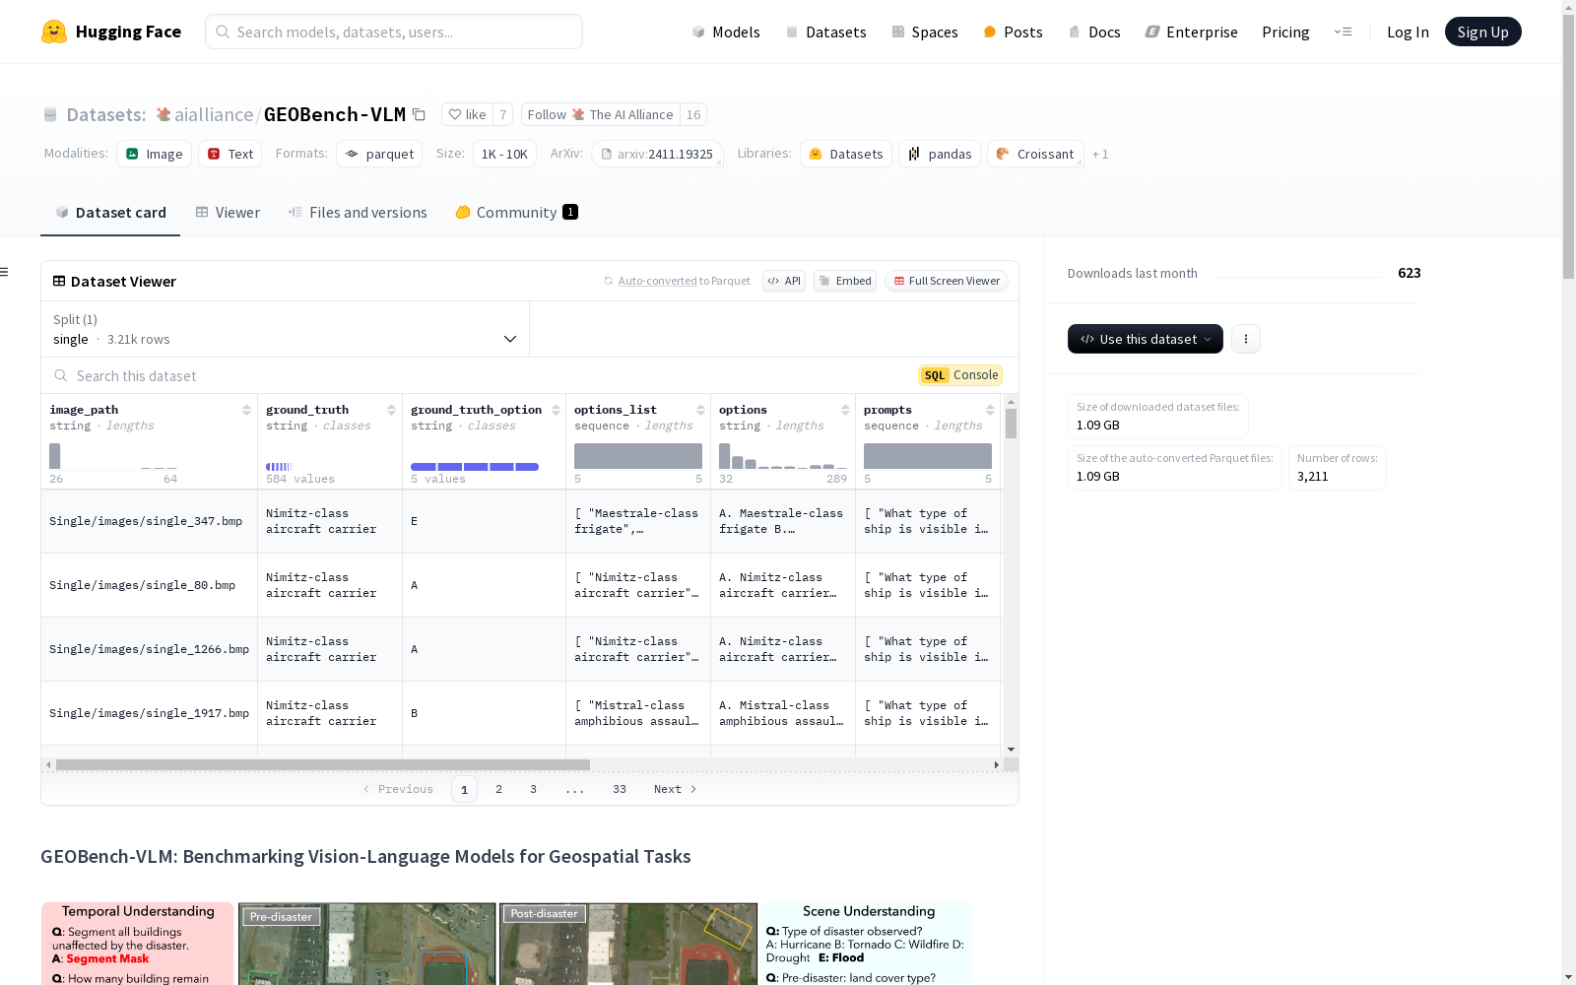Open the extra navigation menu icon

coord(1343,32)
